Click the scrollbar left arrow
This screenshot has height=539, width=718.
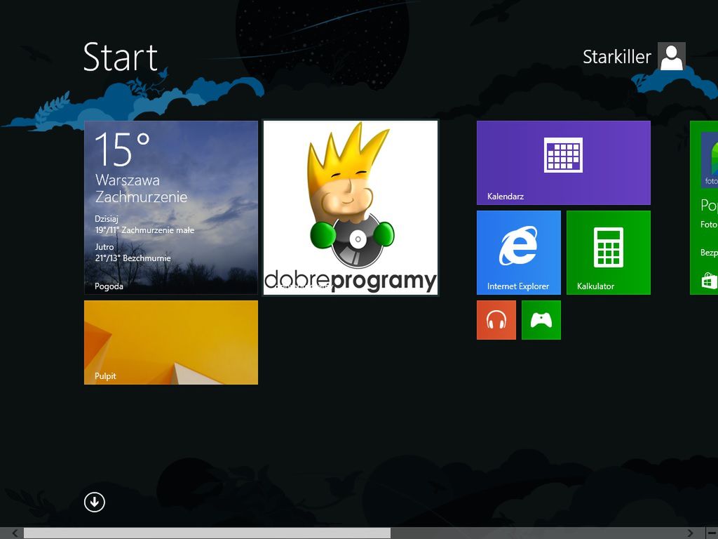point(15,533)
